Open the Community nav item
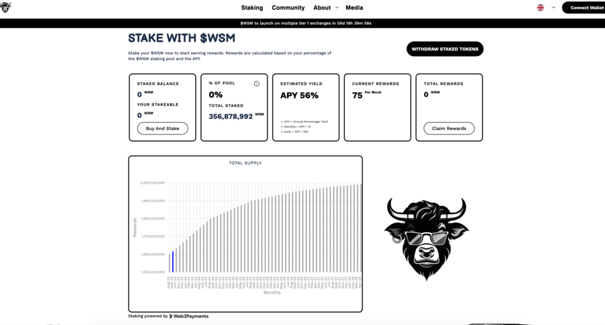Viewport: 605px width, 325px height. pyautogui.click(x=288, y=7)
